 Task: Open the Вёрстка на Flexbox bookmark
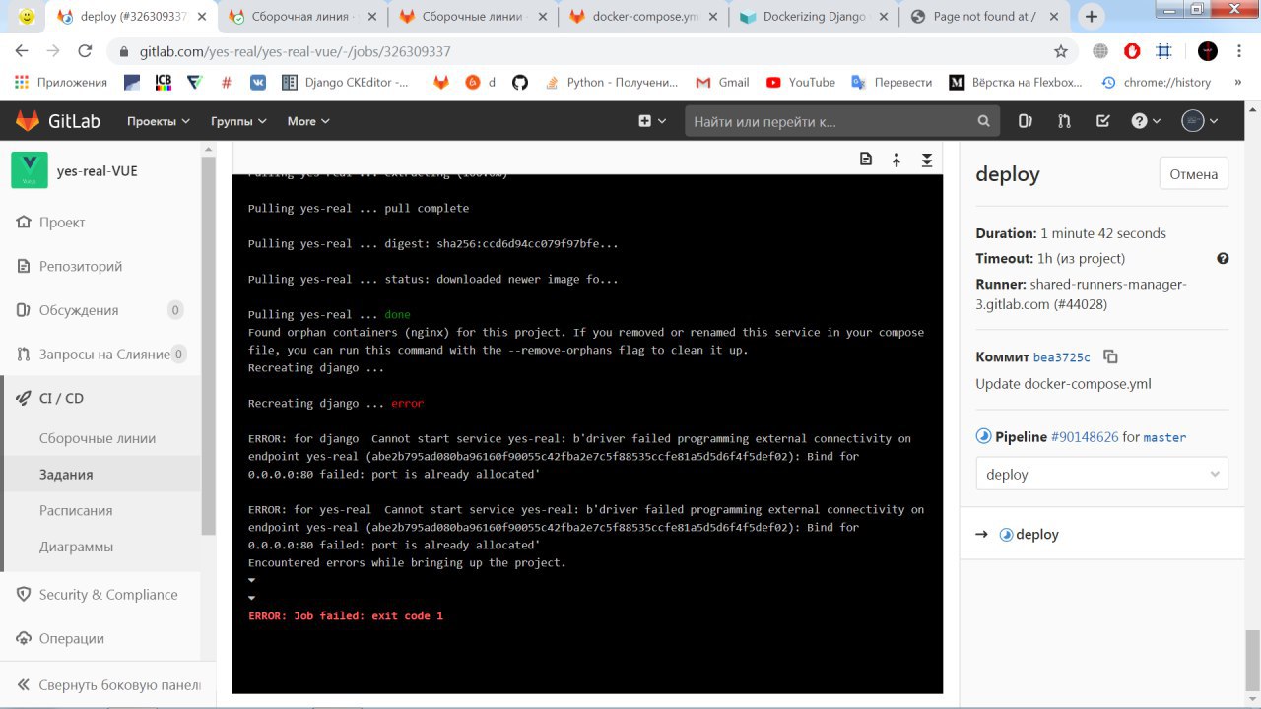(1016, 83)
